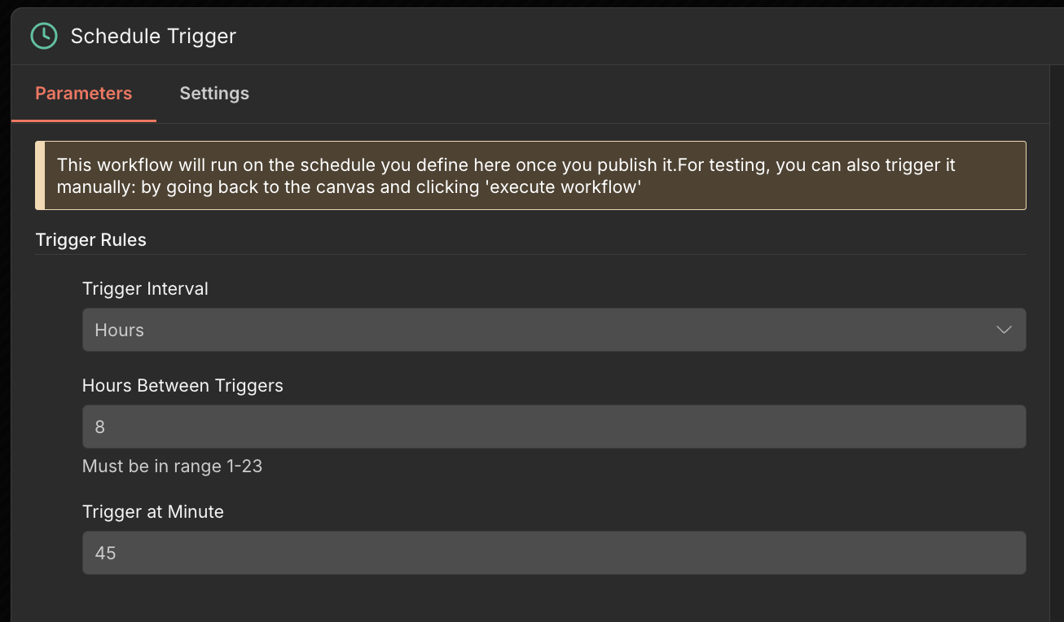Click the Schedule Trigger node title
The image size is (1064, 622).
tap(153, 36)
